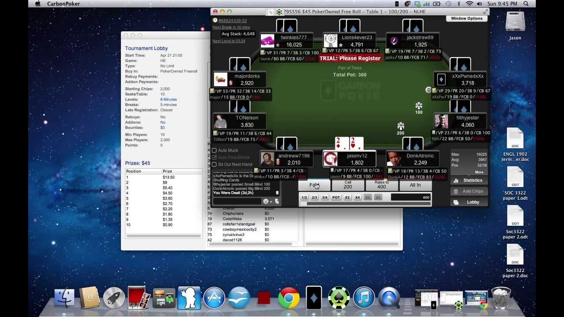Screen dimensions: 564x317
Task: Pick the X4 bet multiplier
Action: pos(357,198)
